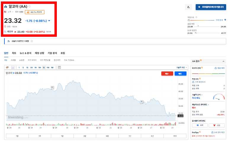Click the Alcoa logo icon beside the title
This screenshot has height=142, width=230.
point(6,7)
